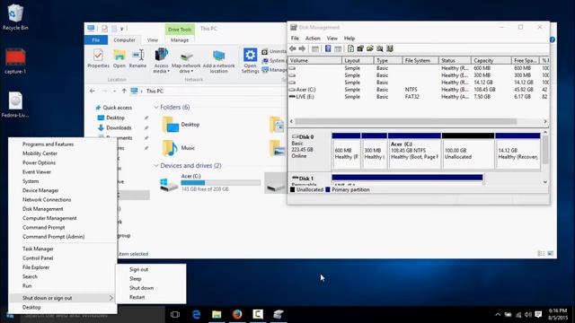The height and width of the screenshot is (323, 575).
Task: Select Acer (C:) drive in Explorer
Action: coord(209,182)
